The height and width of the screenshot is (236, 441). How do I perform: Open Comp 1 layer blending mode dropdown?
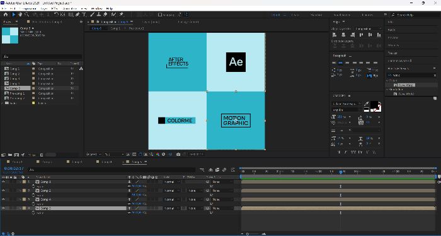tap(172, 182)
